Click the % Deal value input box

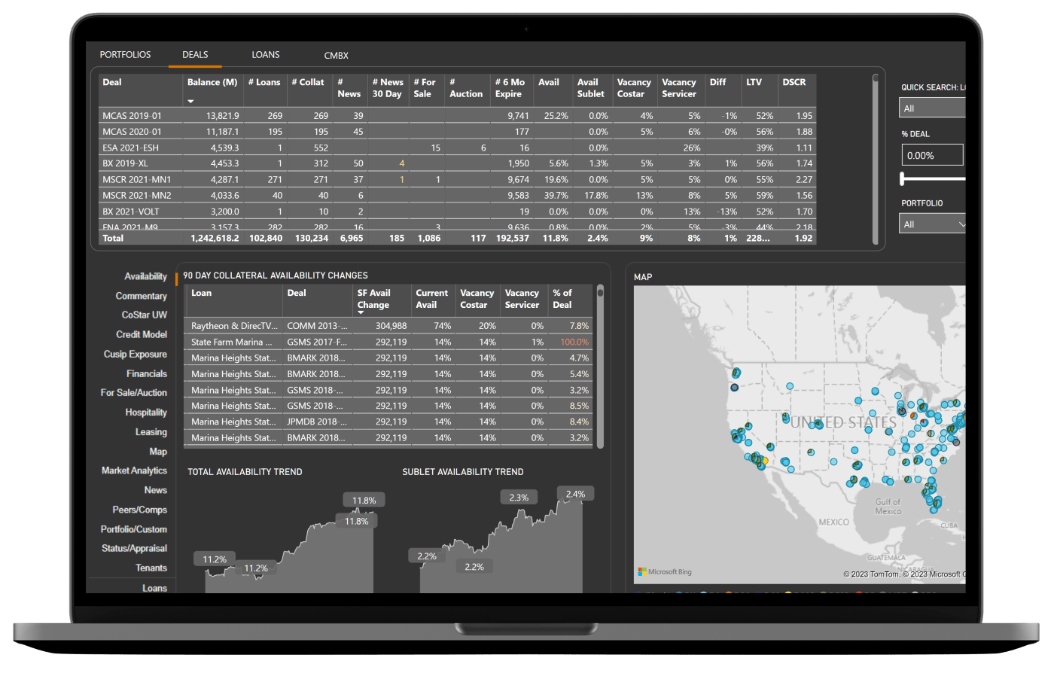[932, 155]
